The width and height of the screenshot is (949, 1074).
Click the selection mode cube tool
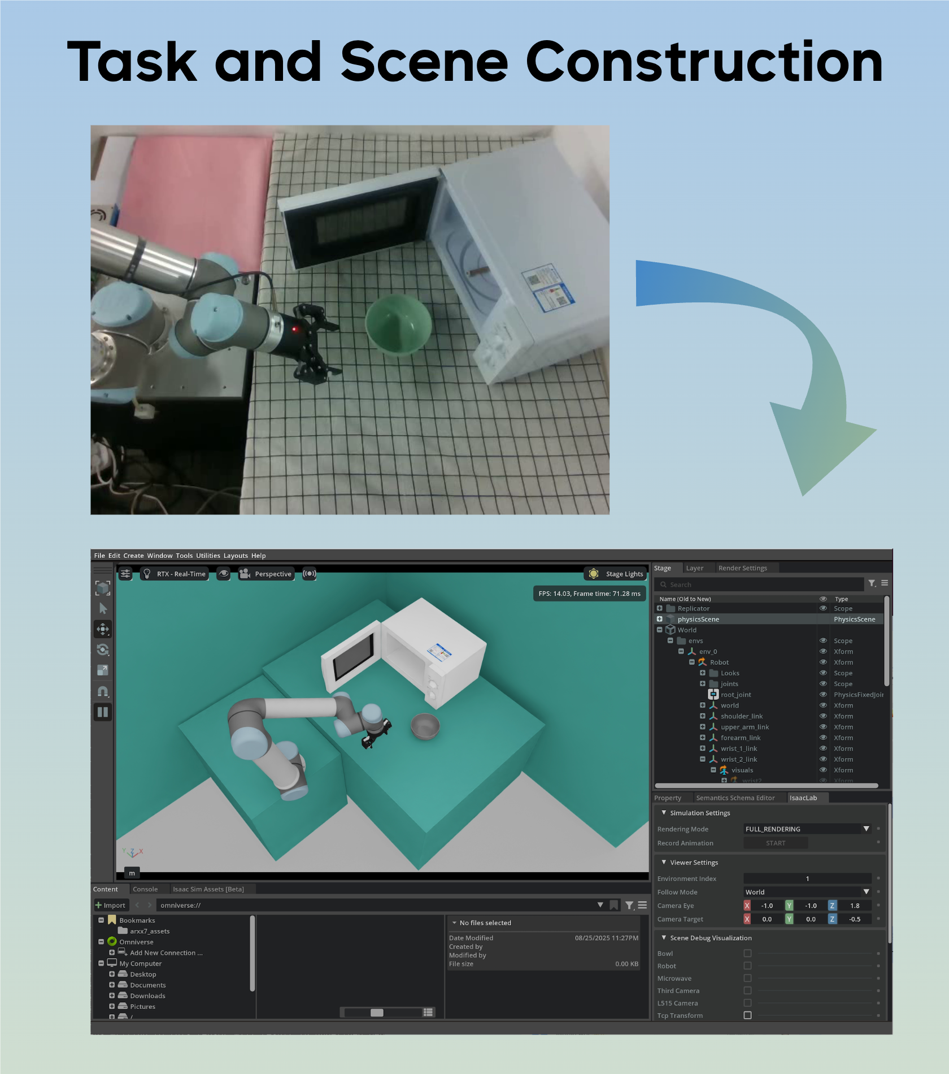coord(103,588)
